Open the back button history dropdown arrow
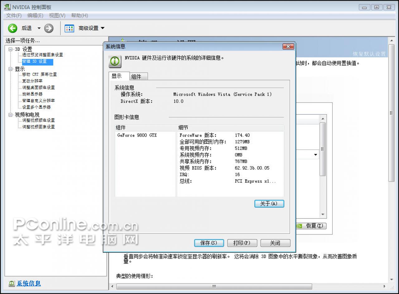 [39, 28]
